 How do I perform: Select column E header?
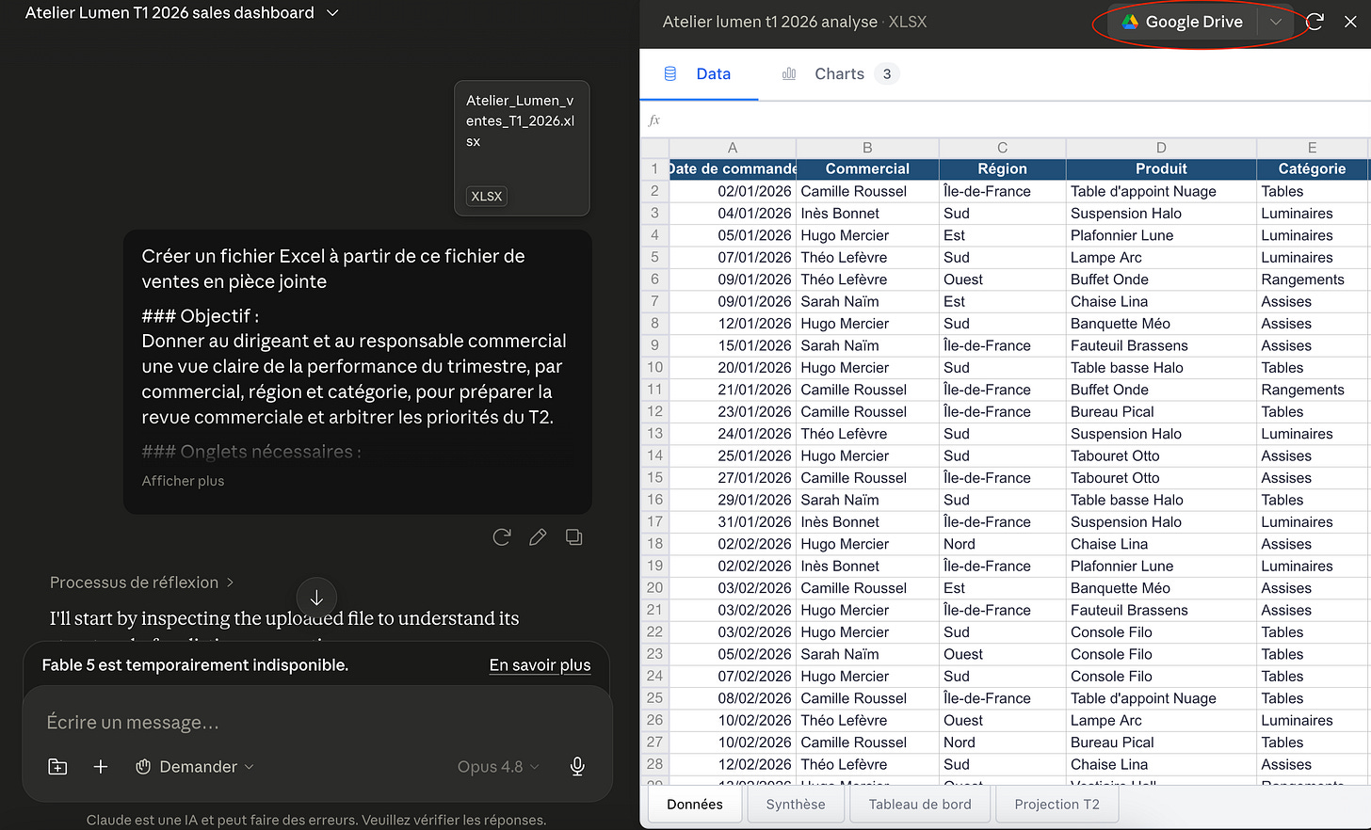point(1312,148)
